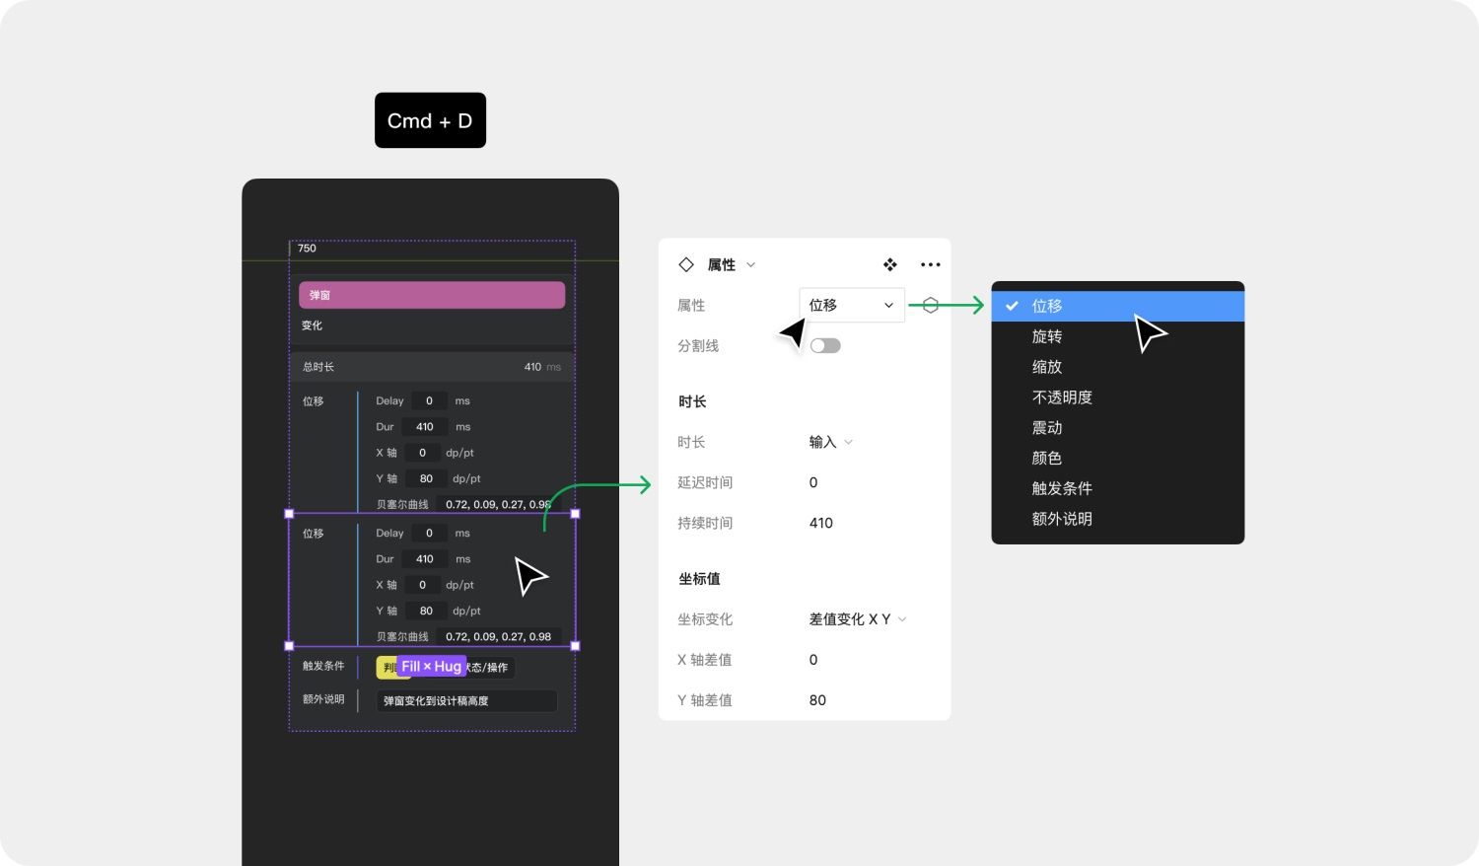Viewport: 1479px width, 866px height.
Task: Click Dur value 410 in selected 位移 block
Action: tap(425, 559)
